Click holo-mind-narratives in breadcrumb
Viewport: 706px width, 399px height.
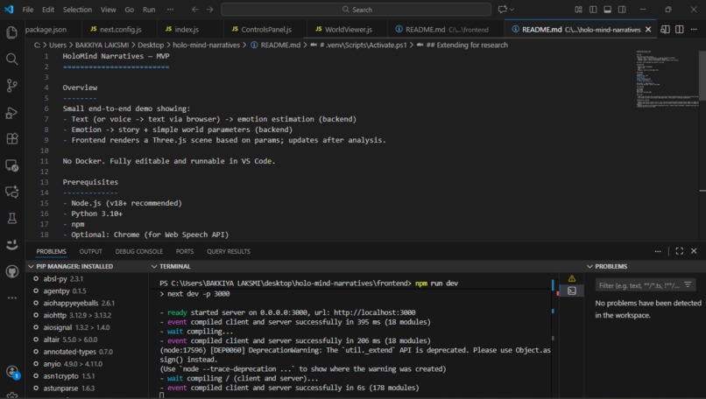[x=206, y=45]
